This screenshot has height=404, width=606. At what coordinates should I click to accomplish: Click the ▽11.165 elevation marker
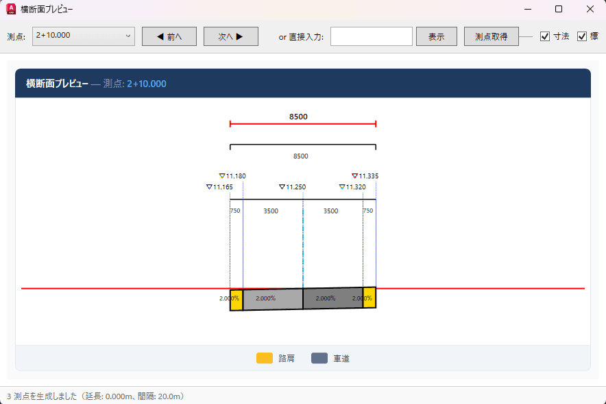pos(219,187)
